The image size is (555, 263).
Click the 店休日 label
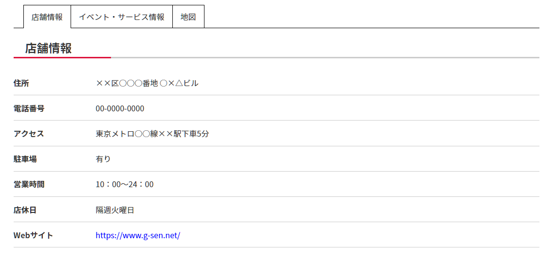[25, 210]
